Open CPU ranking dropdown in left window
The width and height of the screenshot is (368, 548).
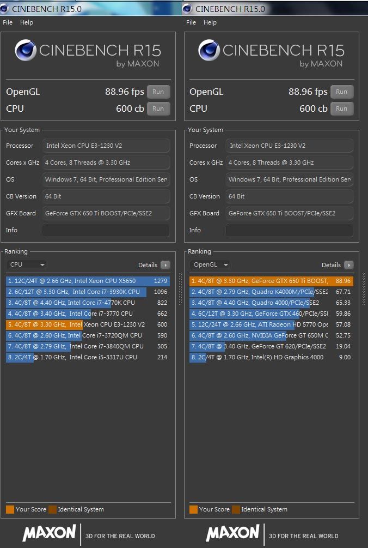pos(27,264)
